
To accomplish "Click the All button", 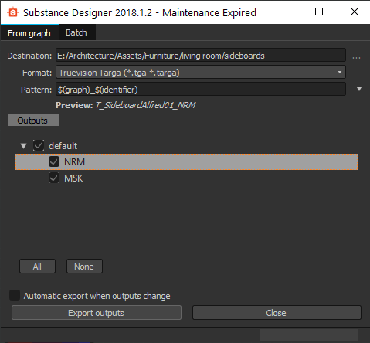I will [37, 267].
